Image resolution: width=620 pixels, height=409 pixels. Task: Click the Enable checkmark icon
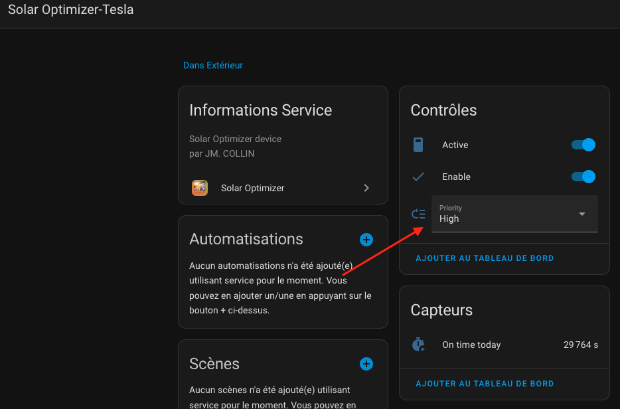pos(418,177)
